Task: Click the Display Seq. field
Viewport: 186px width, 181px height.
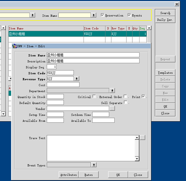Action: click(x=52, y=67)
